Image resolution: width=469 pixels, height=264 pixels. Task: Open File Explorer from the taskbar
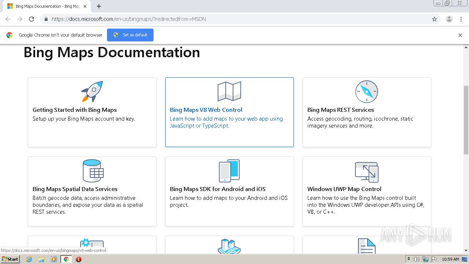coord(41,259)
